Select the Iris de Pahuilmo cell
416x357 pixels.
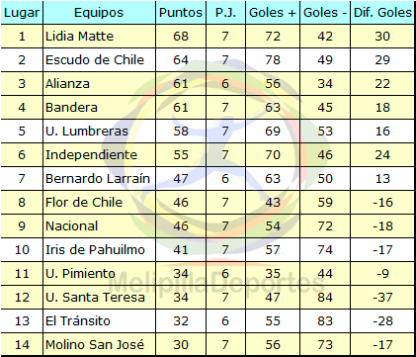click(99, 250)
